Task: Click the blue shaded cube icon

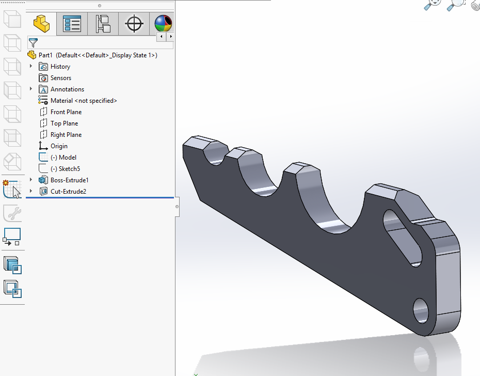Action: [12, 265]
